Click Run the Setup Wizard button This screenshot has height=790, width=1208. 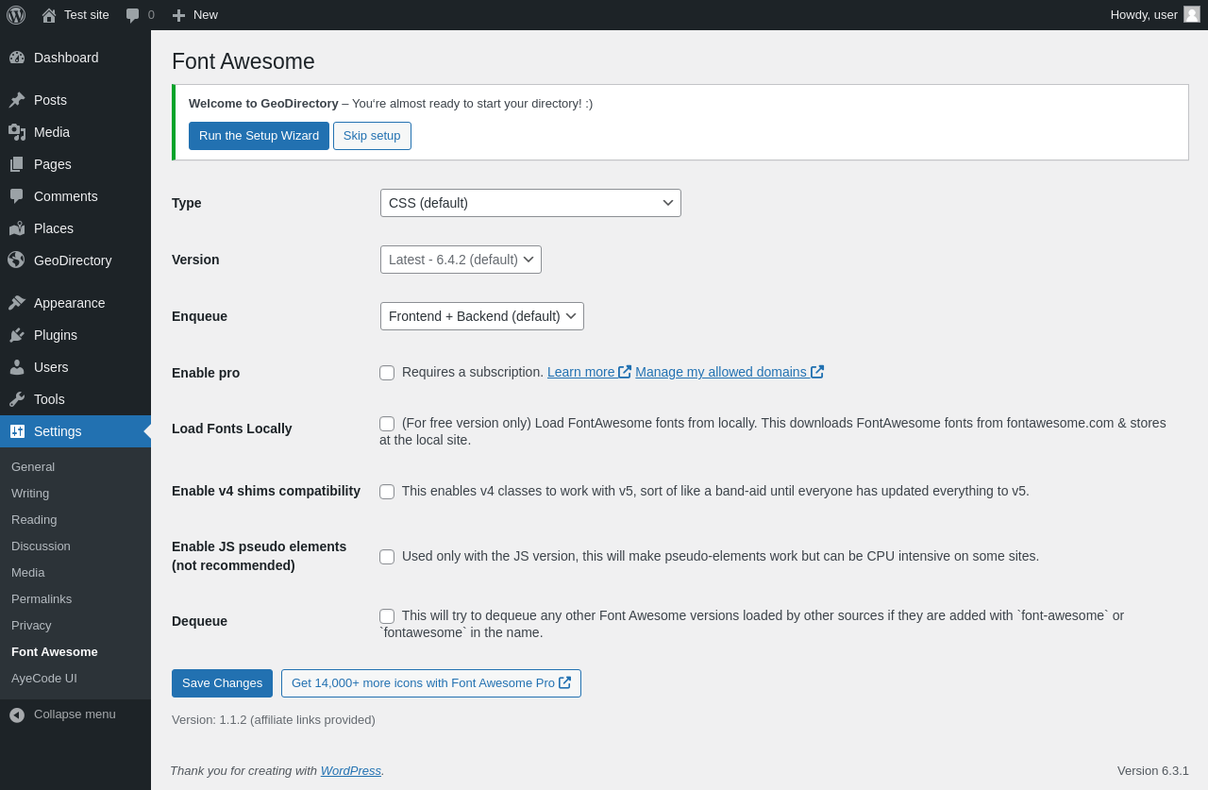pyautogui.click(x=259, y=136)
